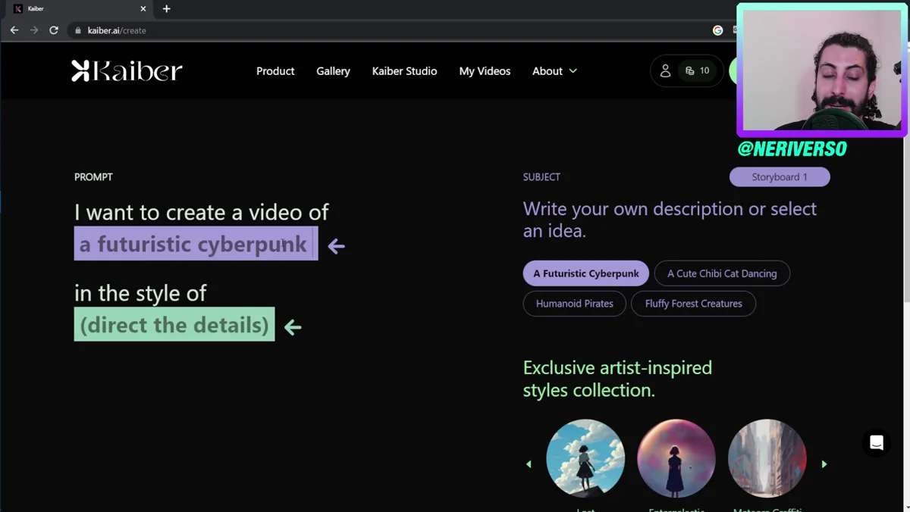Viewport: 910px width, 512px height.
Task: Expand the About dropdown
Action: 554,71
